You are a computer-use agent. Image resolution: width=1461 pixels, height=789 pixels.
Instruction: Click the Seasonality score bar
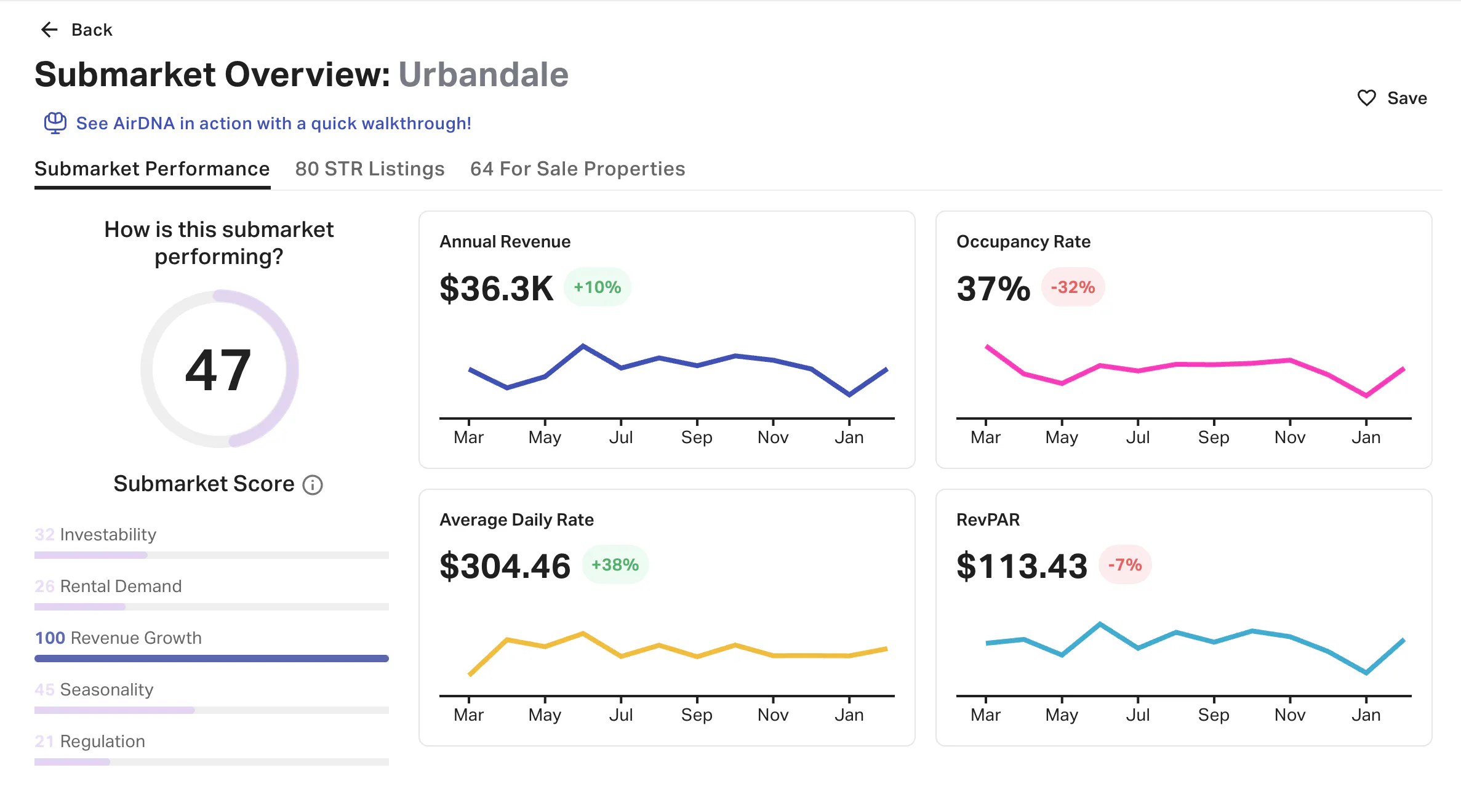(212, 710)
